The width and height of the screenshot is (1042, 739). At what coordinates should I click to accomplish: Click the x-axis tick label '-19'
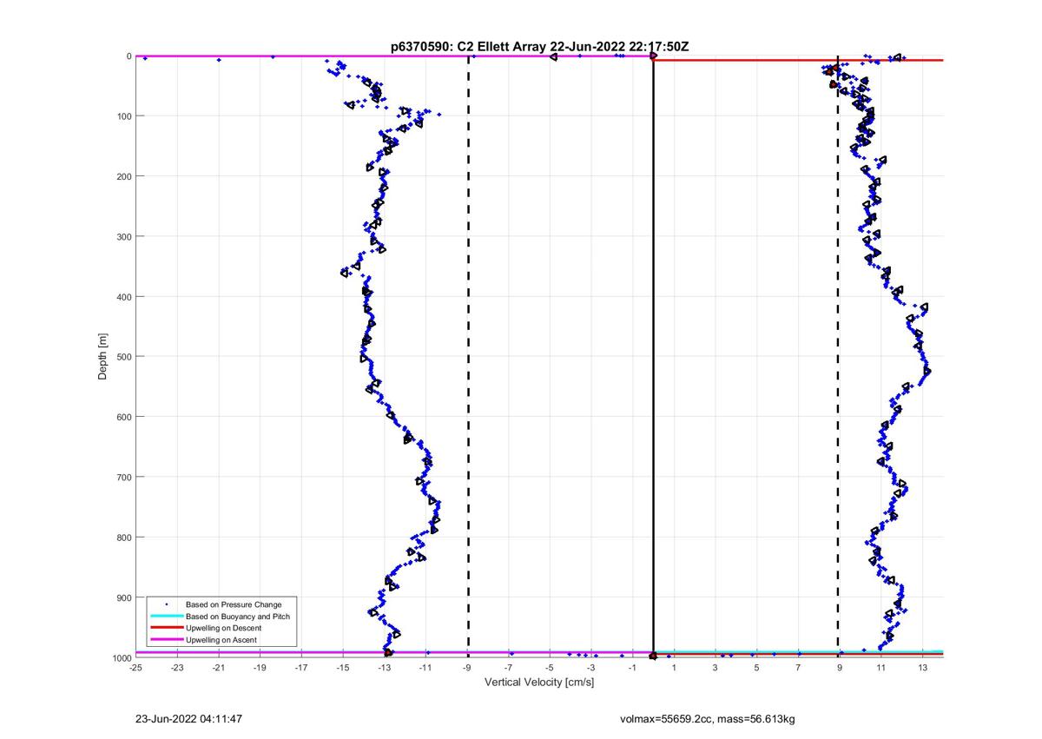260,668
